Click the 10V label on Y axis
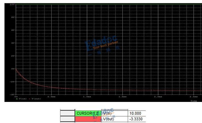 (x=12, y=4)
